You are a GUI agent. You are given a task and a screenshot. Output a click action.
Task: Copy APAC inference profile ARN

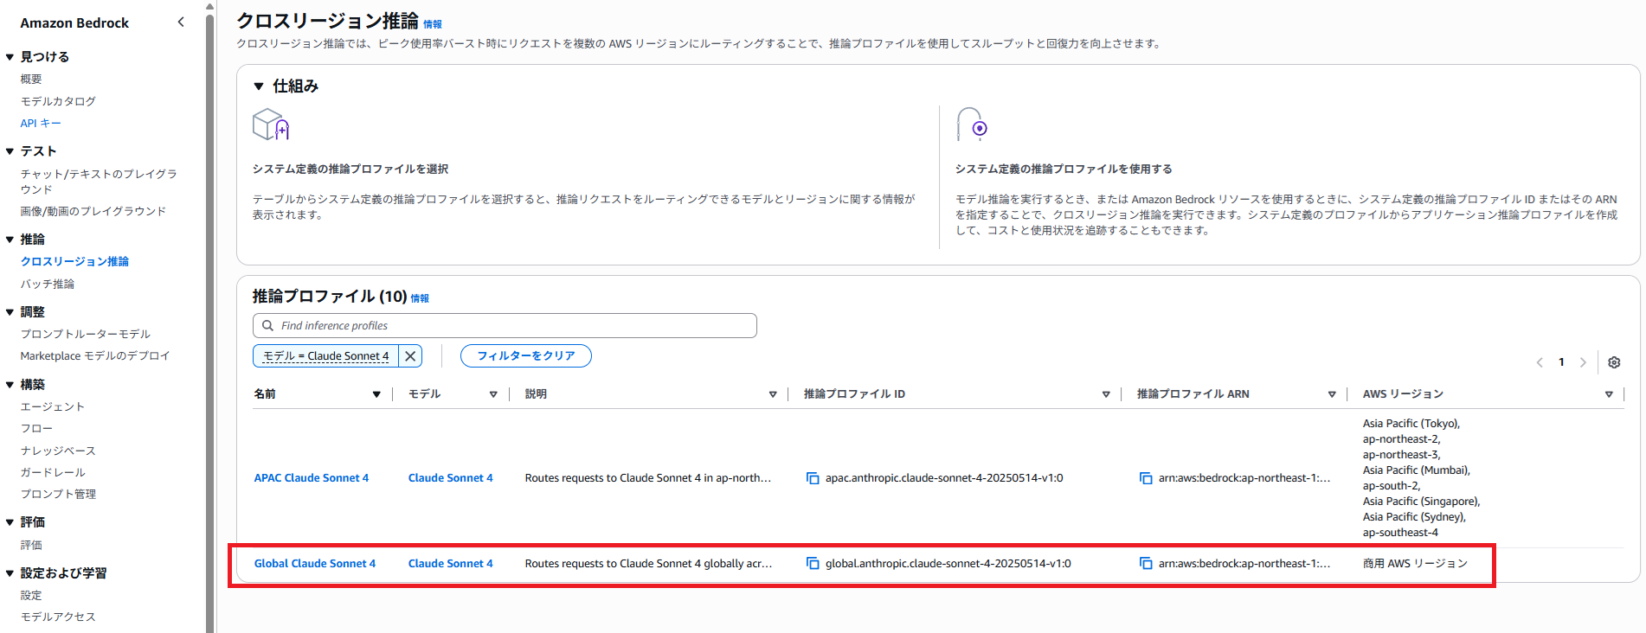coord(1146,478)
